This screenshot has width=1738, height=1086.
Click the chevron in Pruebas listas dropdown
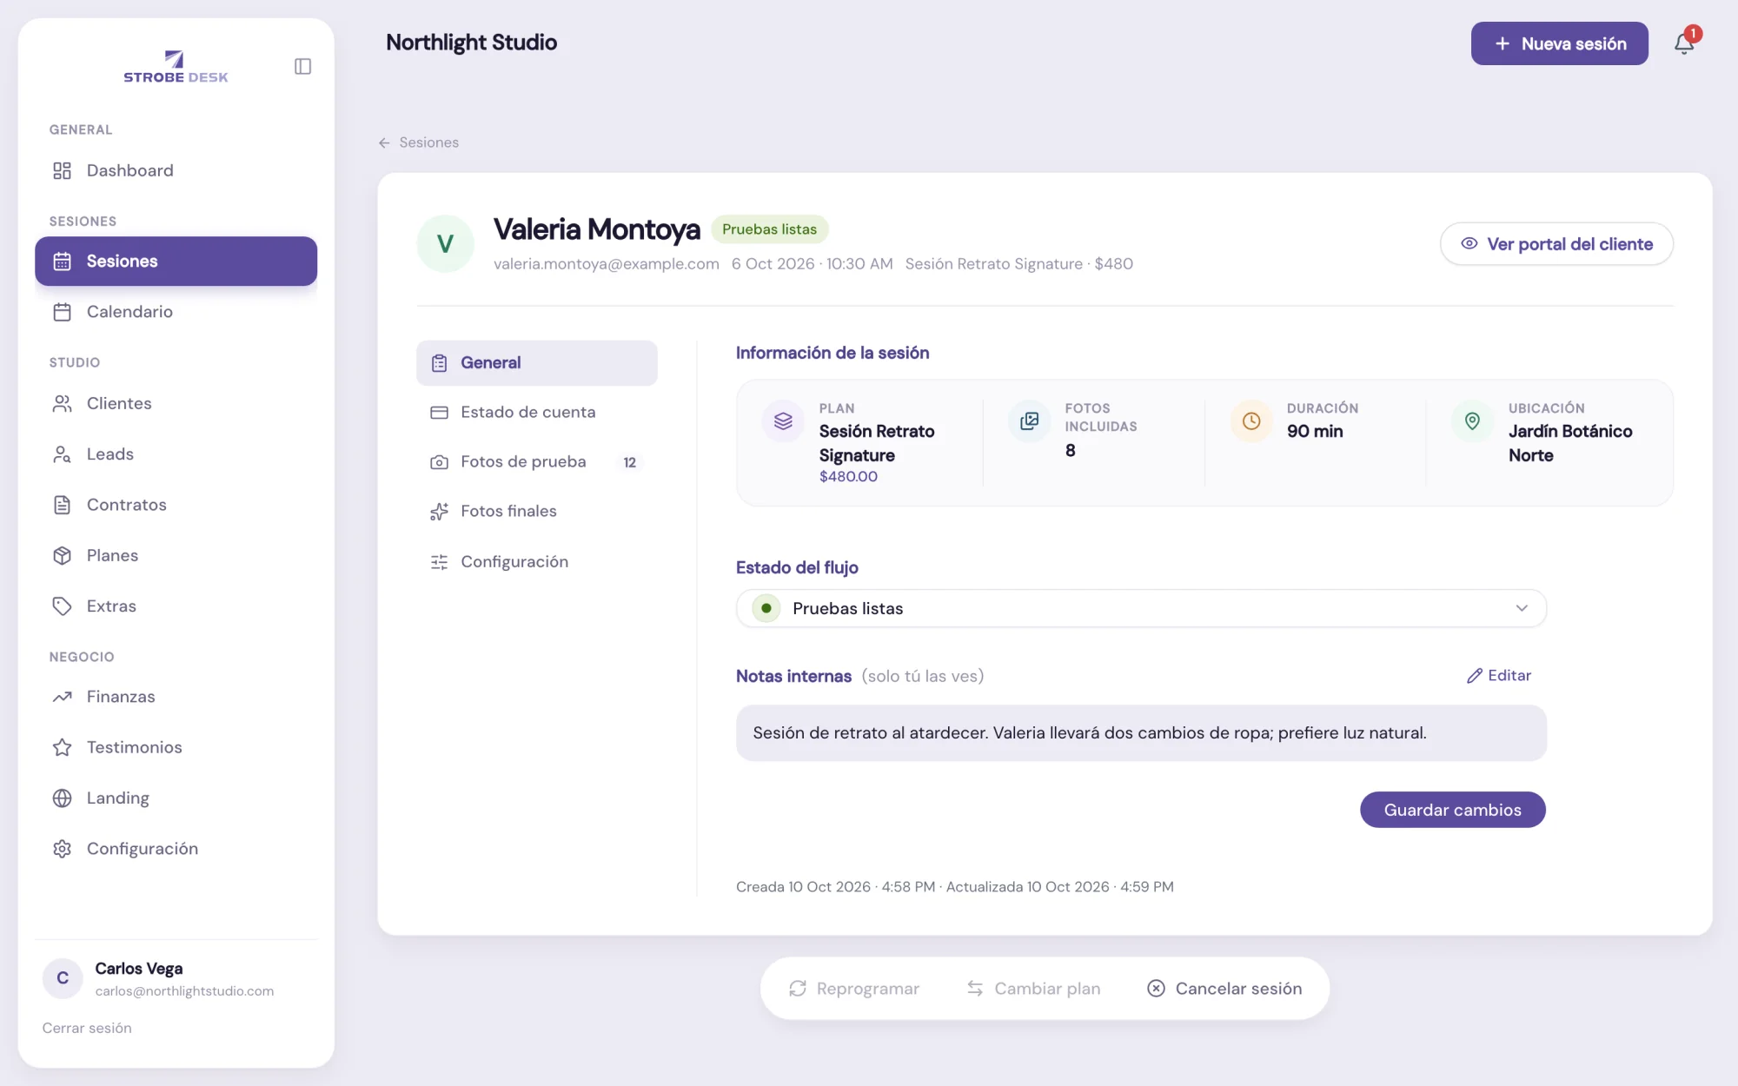pyautogui.click(x=1522, y=608)
